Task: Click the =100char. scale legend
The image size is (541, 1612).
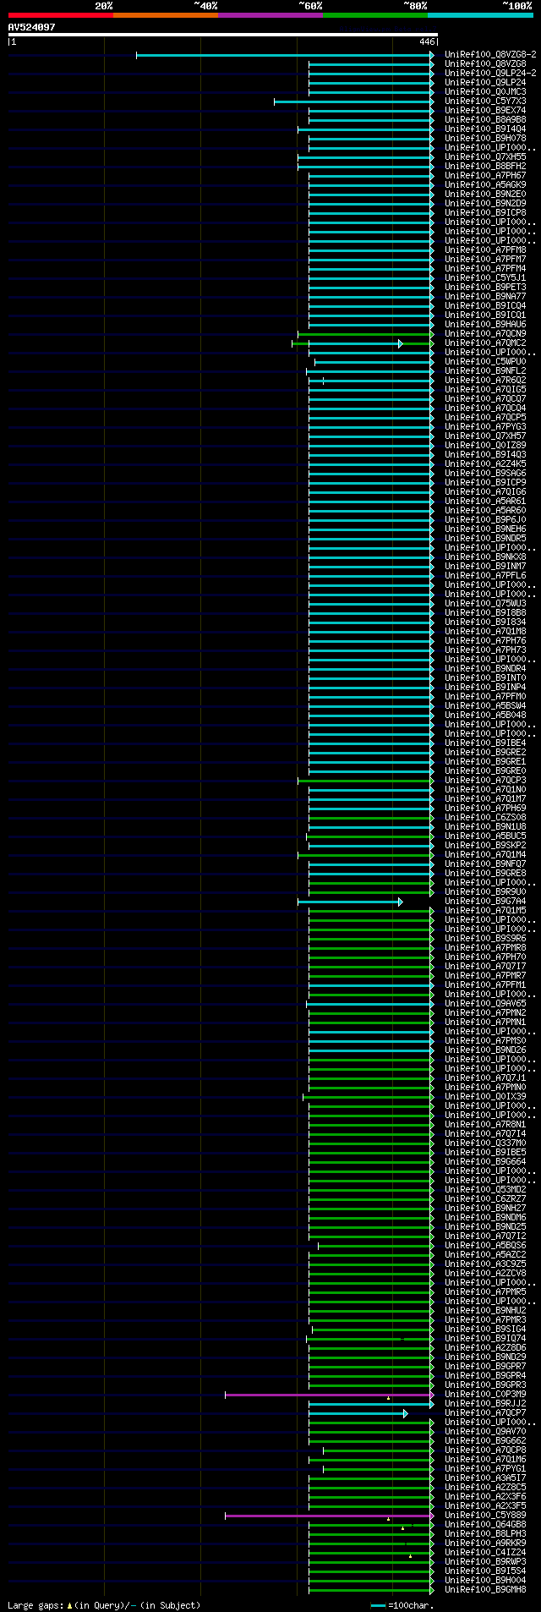Action: [x=402, y=1604]
